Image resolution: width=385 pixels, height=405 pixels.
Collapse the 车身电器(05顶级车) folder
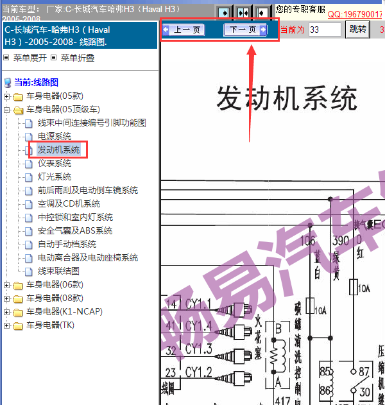[6, 110]
